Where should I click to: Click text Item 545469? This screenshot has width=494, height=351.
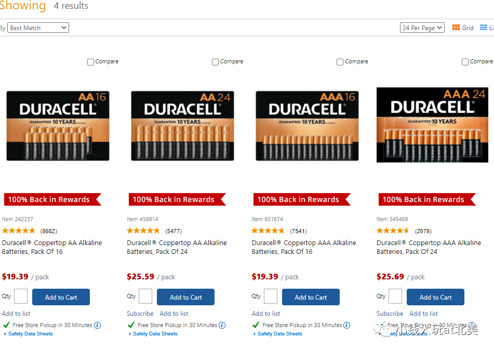tap(392, 219)
